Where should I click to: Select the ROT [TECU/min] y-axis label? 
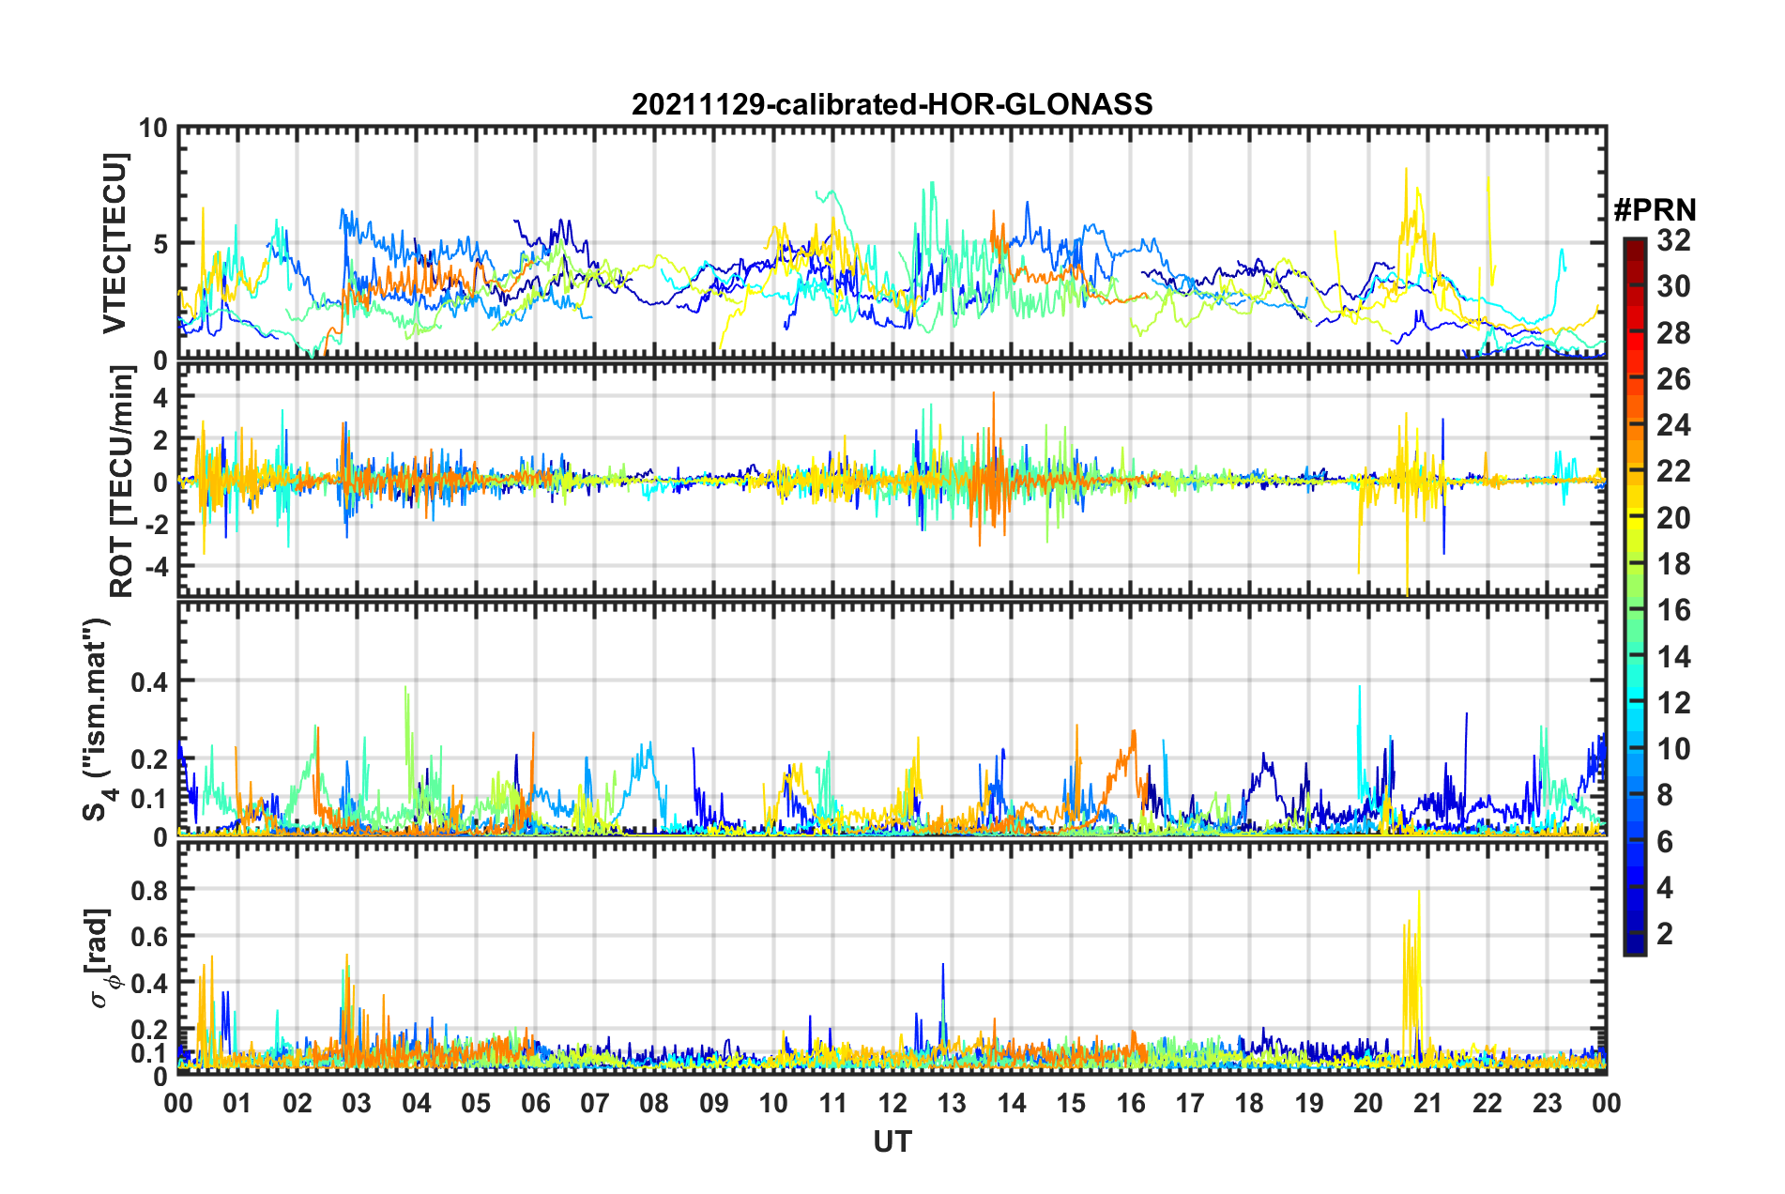coord(122,482)
